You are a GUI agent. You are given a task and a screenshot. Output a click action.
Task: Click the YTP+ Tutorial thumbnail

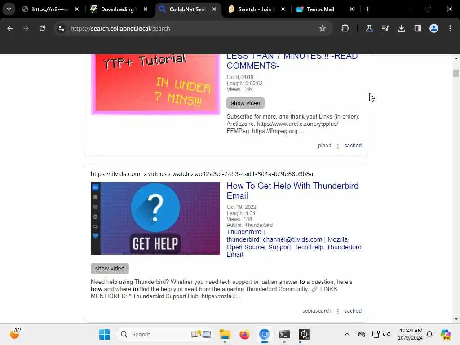point(155,84)
